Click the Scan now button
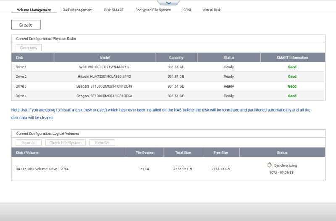Image resolution: width=336 pixels, height=221 pixels. 29,48
